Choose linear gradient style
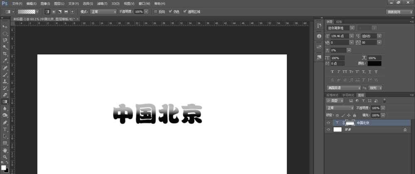The image size is (415, 174). tap(47, 12)
